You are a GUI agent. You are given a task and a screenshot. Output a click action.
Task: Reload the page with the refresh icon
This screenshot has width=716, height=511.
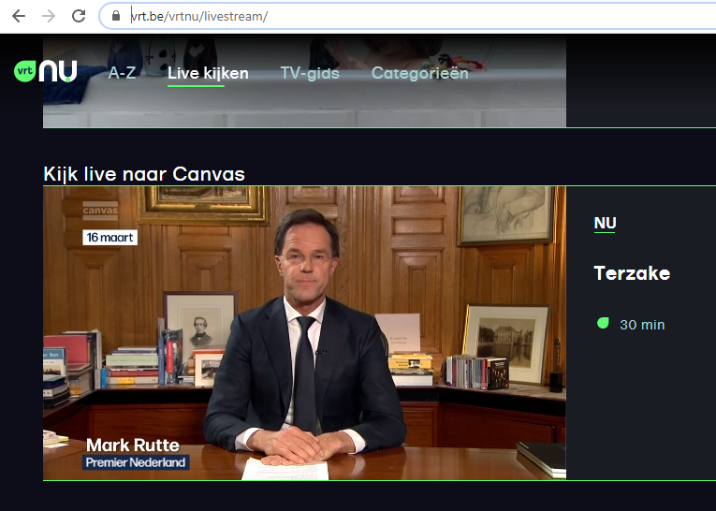[79, 16]
